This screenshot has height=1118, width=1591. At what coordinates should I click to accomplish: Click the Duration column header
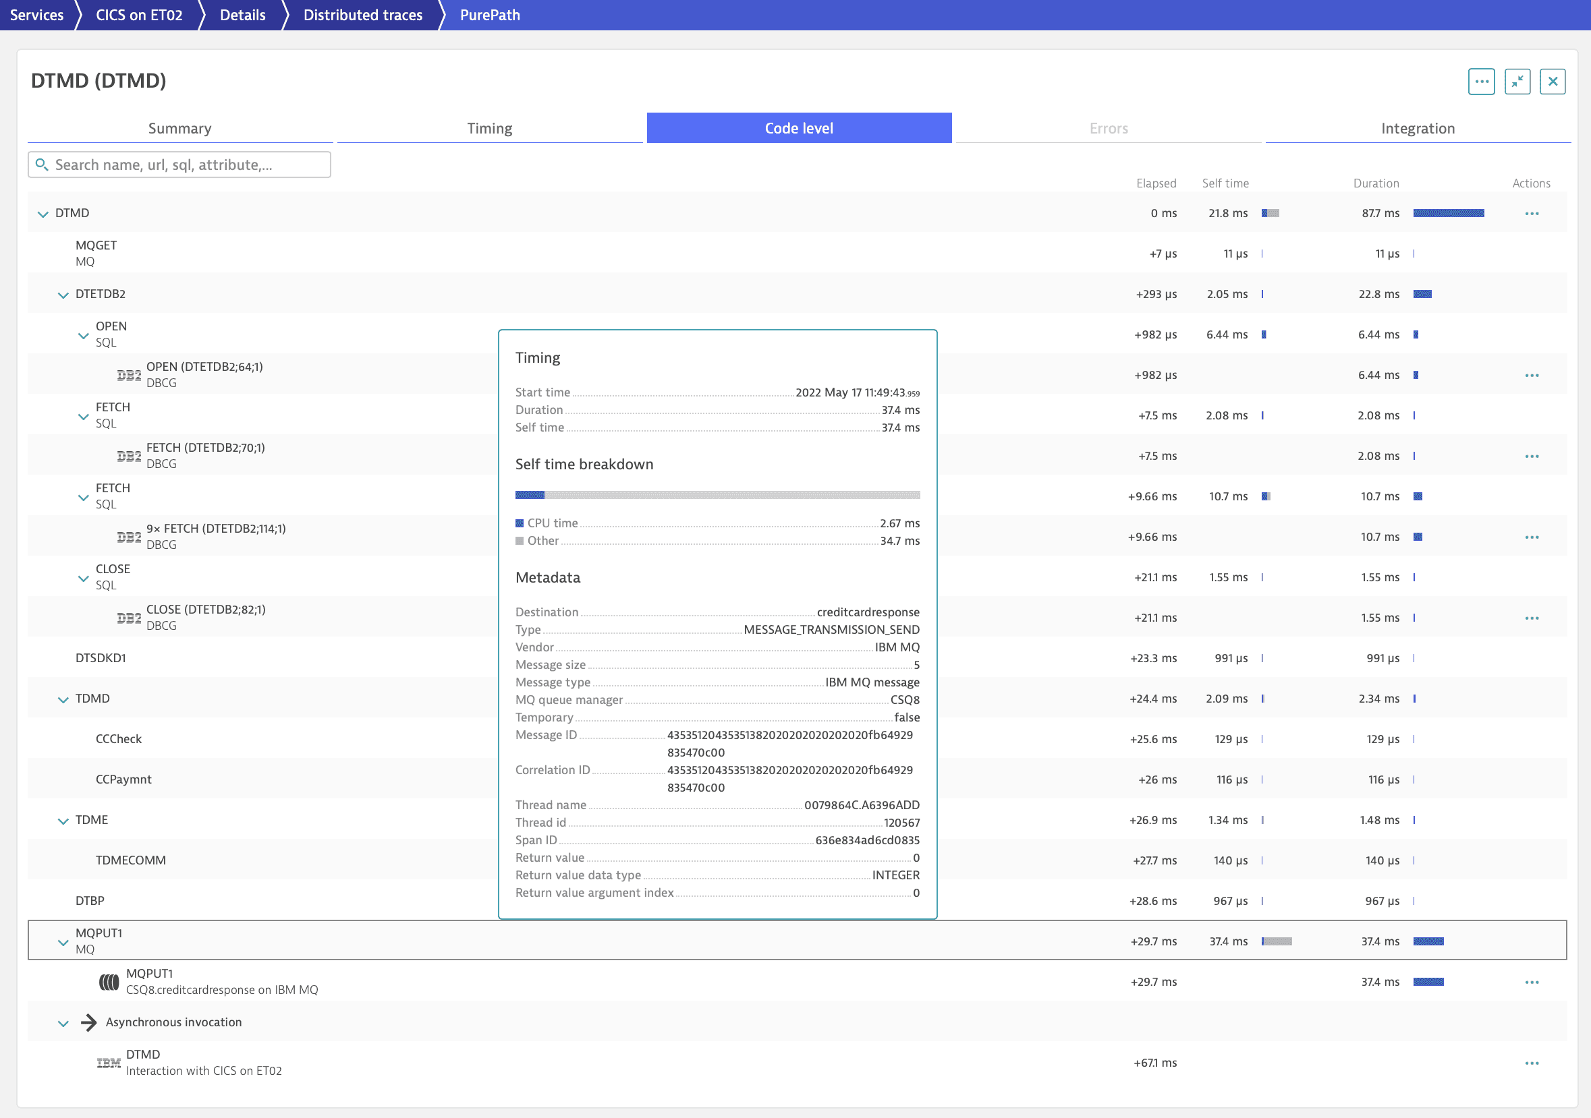click(1376, 183)
